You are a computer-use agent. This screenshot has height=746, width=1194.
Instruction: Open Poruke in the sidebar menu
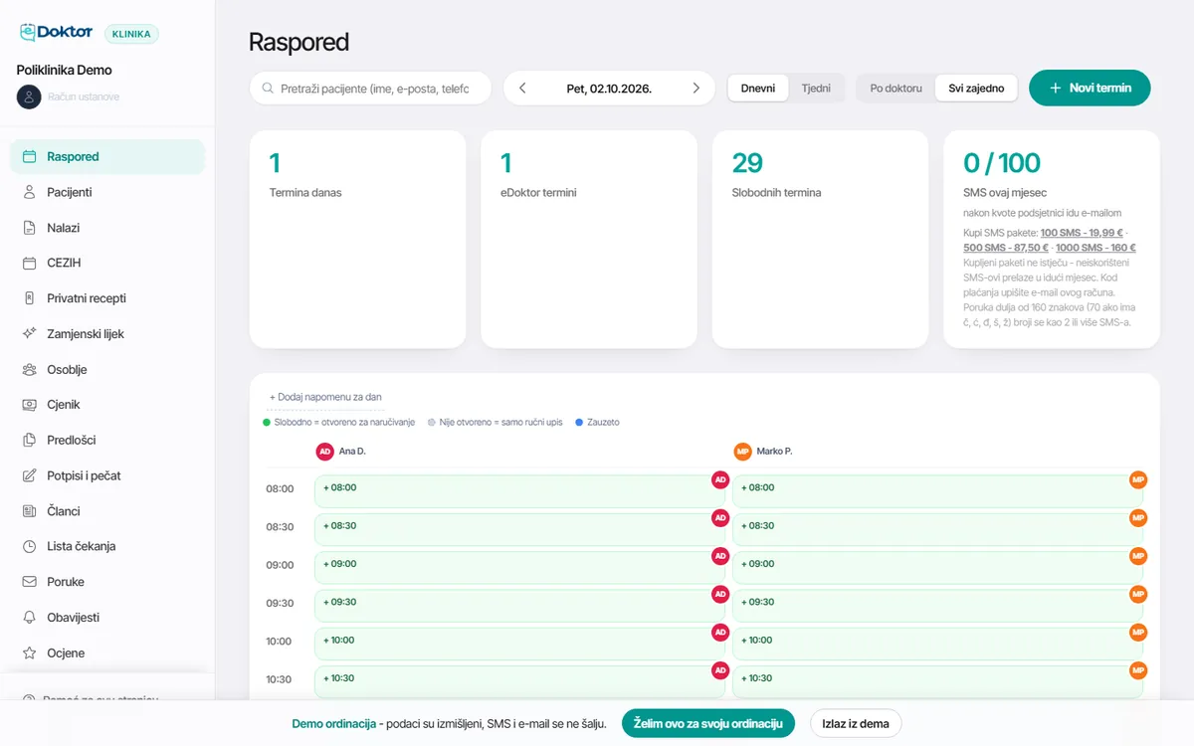tap(107, 582)
